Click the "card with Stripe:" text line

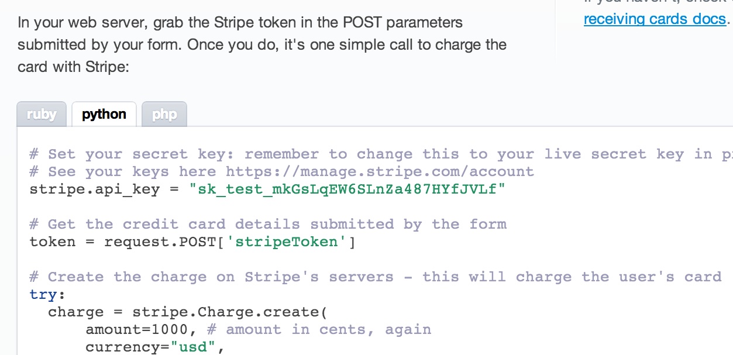(x=73, y=67)
